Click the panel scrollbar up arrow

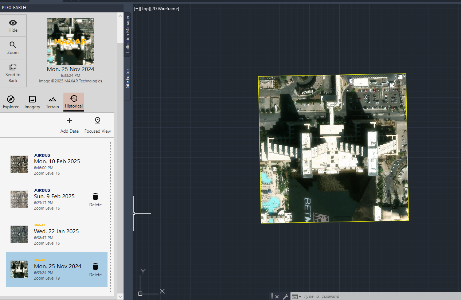(120, 16)
